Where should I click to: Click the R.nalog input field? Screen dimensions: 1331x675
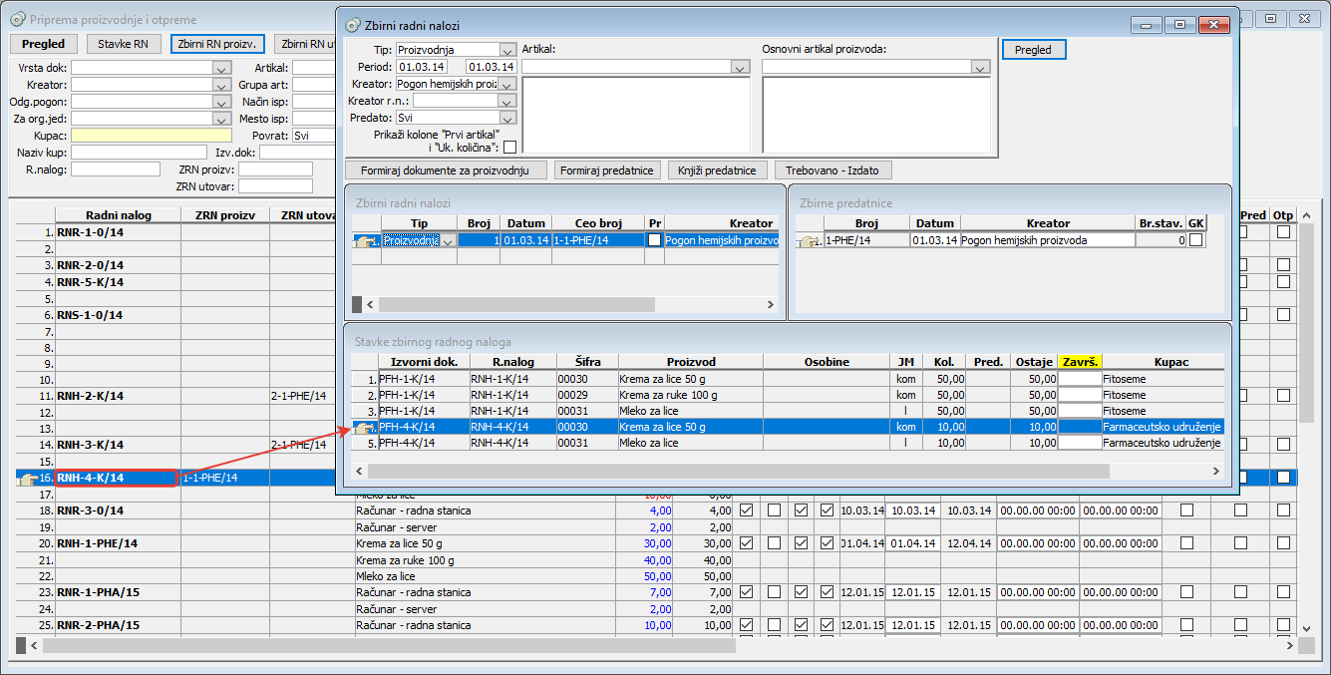[x=116, y=169]
